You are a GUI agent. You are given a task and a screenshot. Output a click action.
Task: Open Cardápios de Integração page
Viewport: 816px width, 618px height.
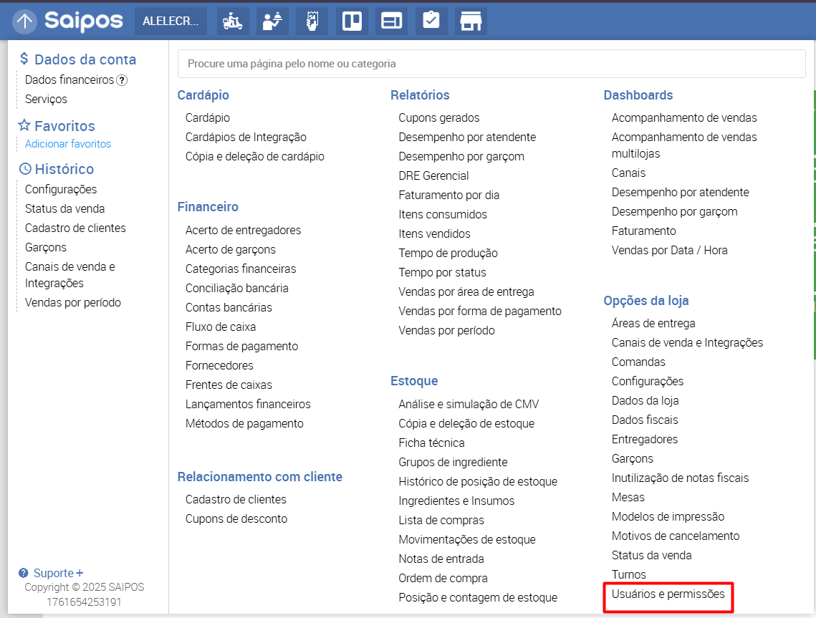[x=246, y=137]
